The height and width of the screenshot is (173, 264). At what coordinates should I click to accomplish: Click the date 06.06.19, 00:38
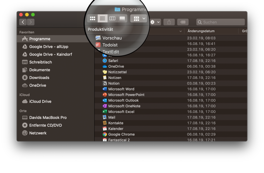point(201,66)
